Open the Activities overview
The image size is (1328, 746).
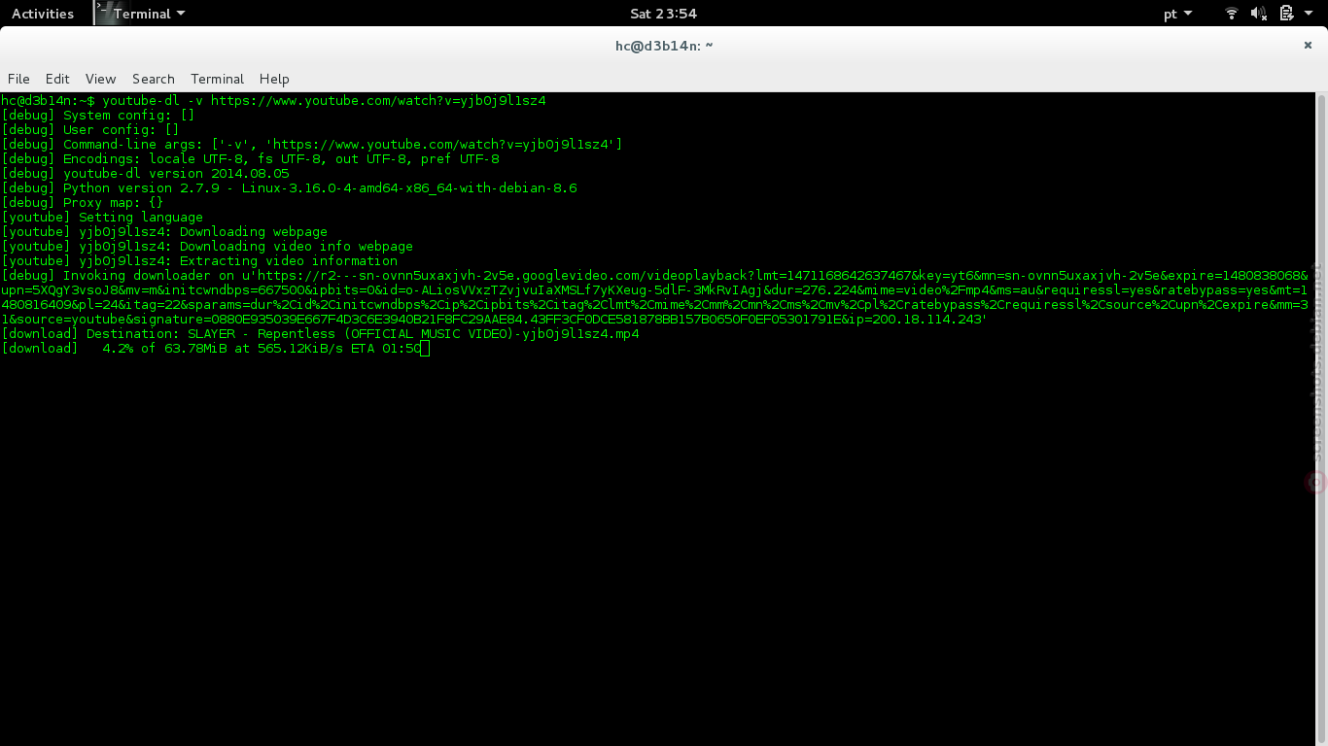(43, 14)
